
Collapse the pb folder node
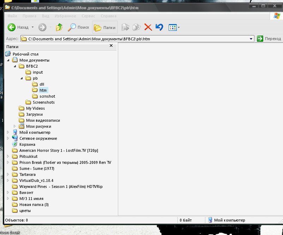pos(22,78)
